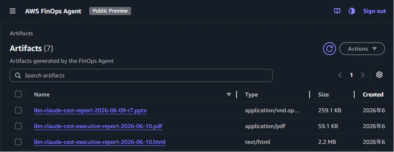The image size is (394, 152).
Task: Check the executive-report pdf row checkbox
Action: pyautogui.click(x=18, y=126)
